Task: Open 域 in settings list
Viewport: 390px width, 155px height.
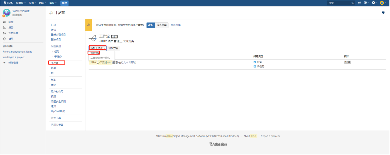Action: click(52, 73)
